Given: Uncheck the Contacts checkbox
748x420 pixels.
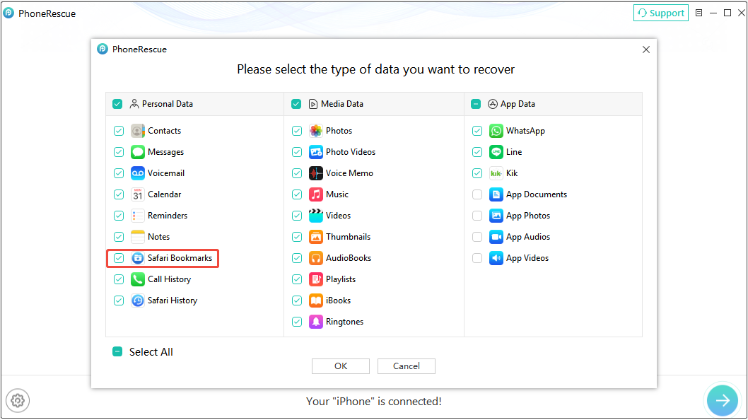Looking at the screenshot, I should click(119, 131).
